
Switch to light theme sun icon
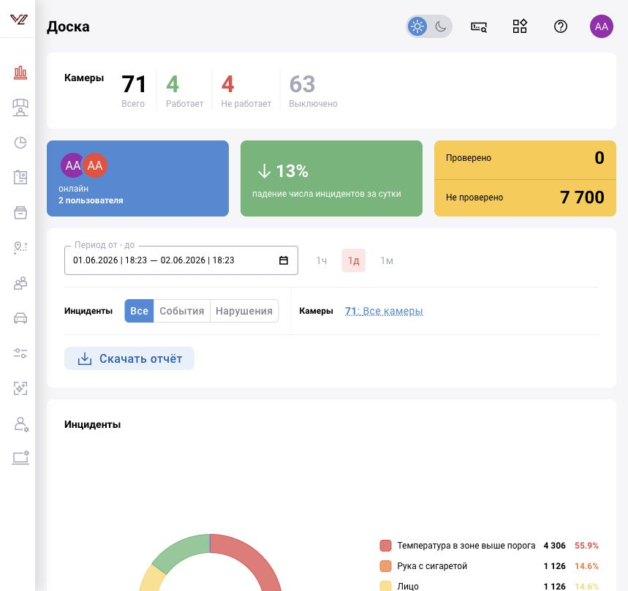pos(417,26)
